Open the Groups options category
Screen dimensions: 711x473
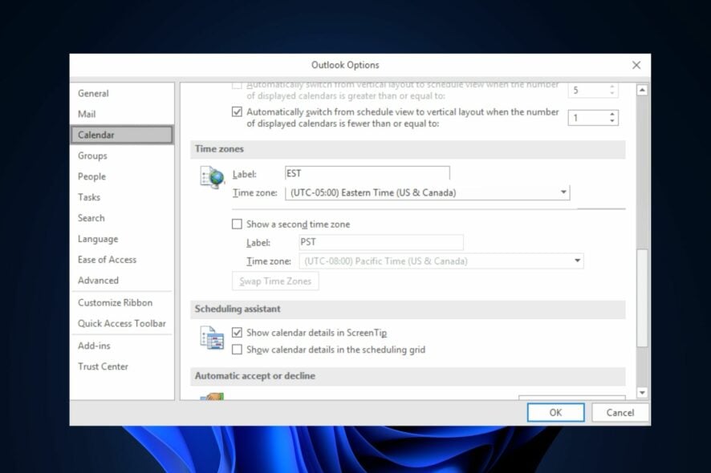(x=121, y=156)
